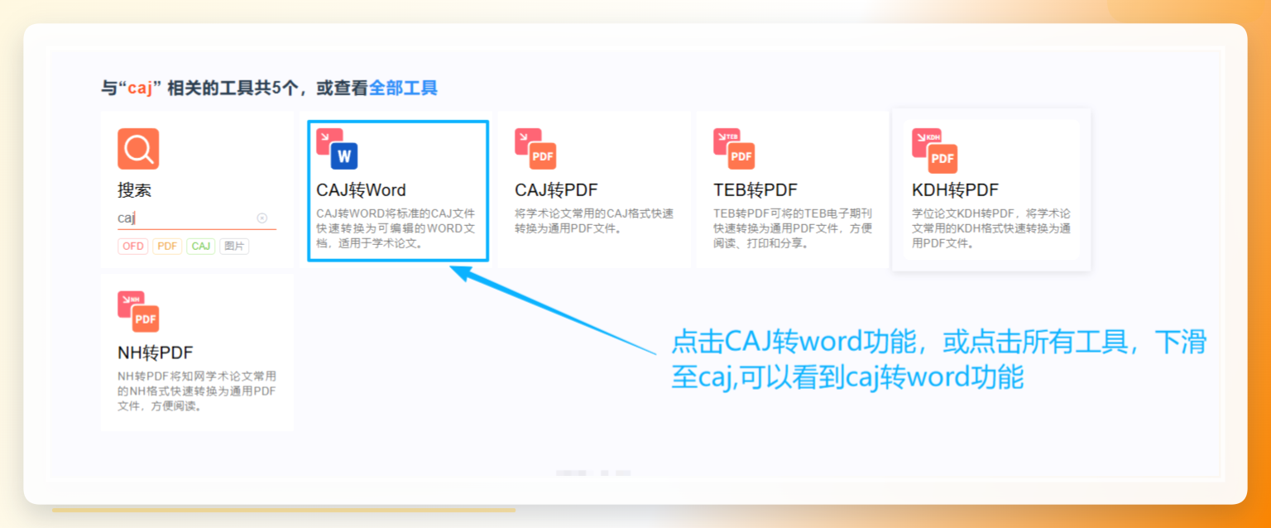
Task: Open the TEB转PDF tool icon
Action: click(x=734, y=149)
